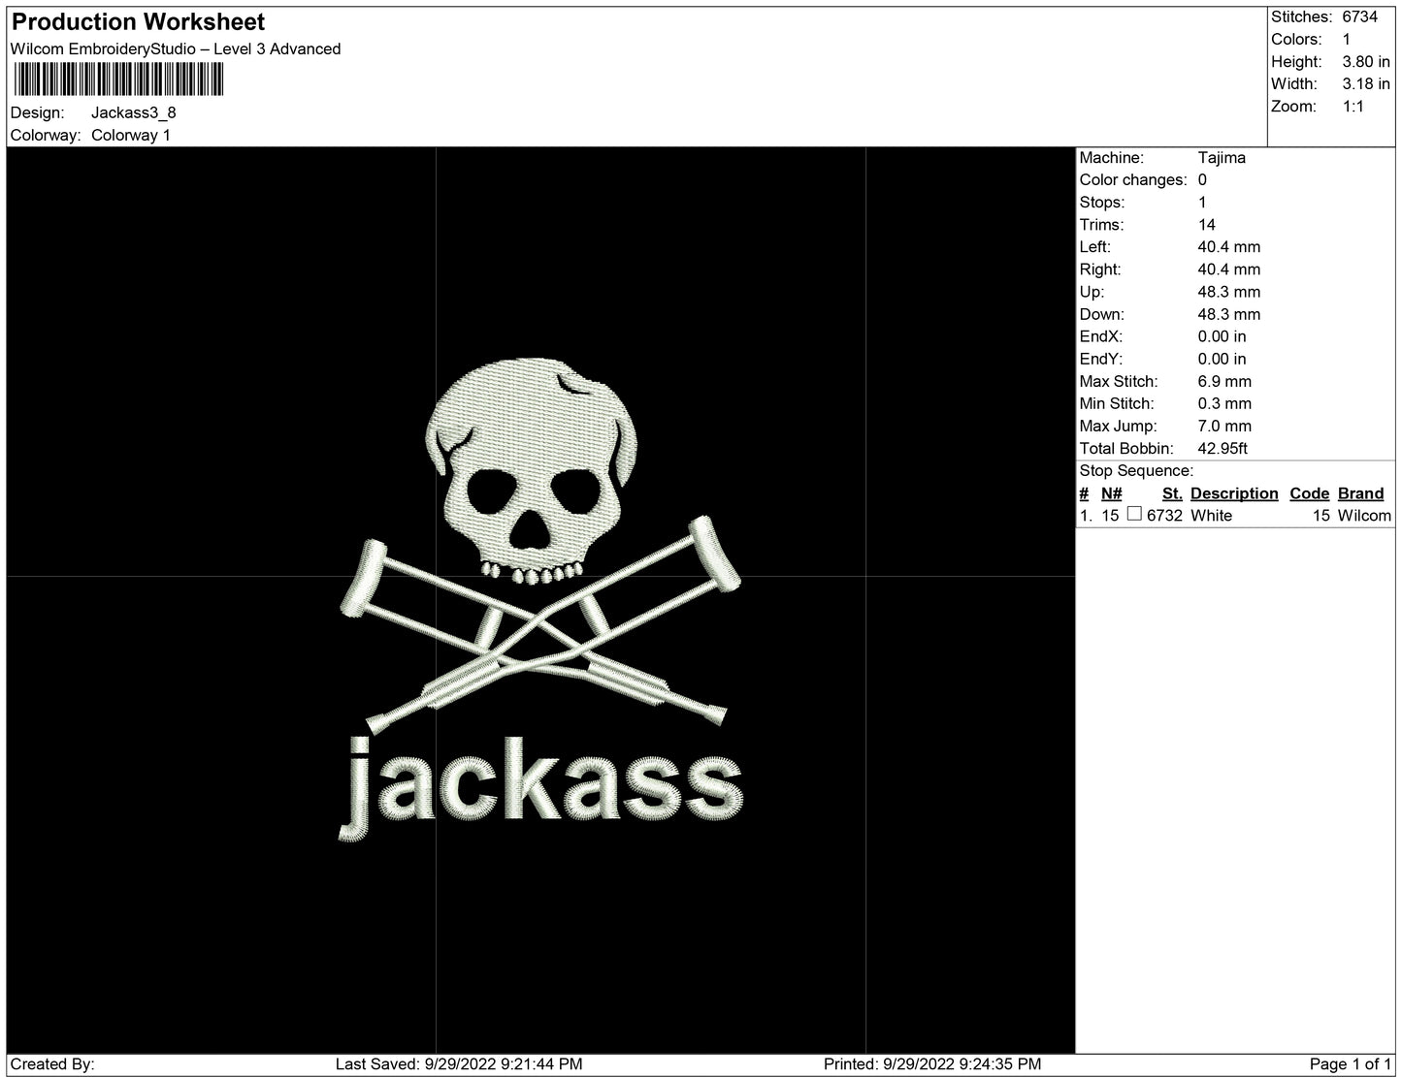Click the 'Production Worksheet' title
The image size is (1402, 1078).
[138, 21]
